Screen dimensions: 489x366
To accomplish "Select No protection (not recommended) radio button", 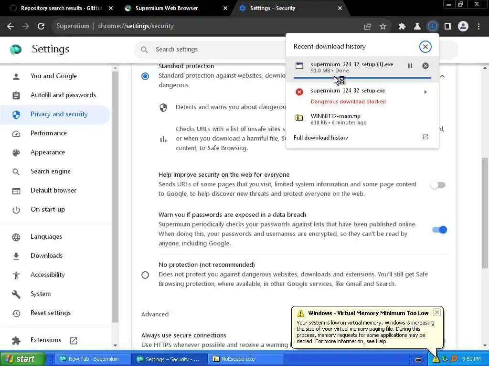I will [x=145, y=275].
